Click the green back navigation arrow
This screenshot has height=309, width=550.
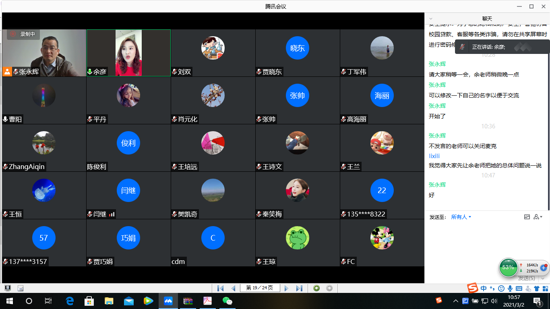coord(316,288)
